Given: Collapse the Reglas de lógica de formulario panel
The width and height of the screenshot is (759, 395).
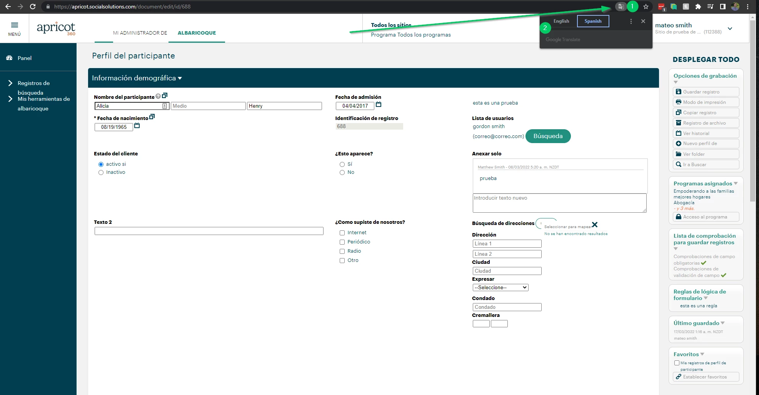Looking at the screenshot, I should click(x=706, y=298).
